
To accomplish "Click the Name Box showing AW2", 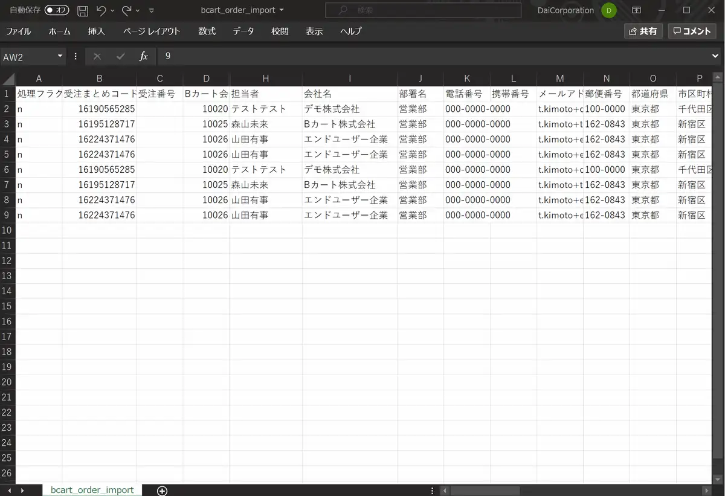I will [x=28, y=56].
